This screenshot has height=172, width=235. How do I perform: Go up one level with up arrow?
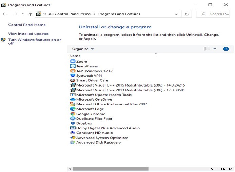pyautogui.click(x=30, y=14)
